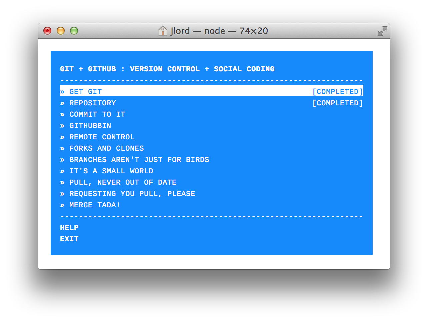Enter fullscreen using the arrows icon

[x=382, y=31]
